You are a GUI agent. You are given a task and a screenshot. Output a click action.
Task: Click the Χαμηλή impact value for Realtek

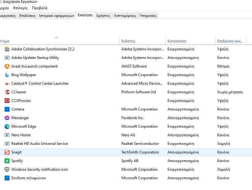(x=223, y=144)
